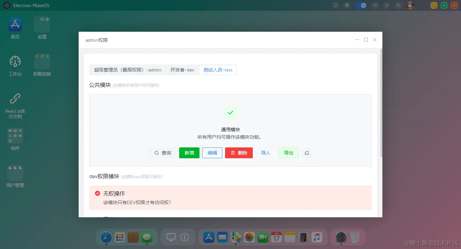Switch to the 开发者-dev tab
Image resolution: width=461 pixels, height=249 pixels.
(182, 70)
